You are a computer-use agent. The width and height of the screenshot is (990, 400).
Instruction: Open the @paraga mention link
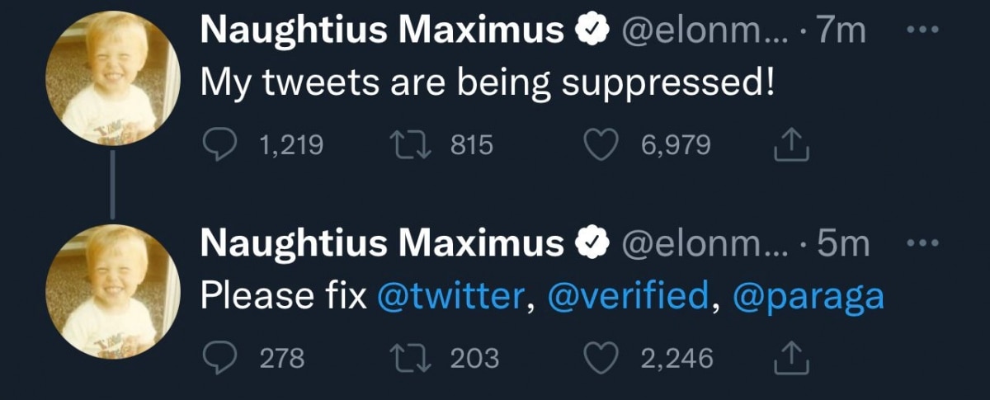pyautogui.click(x=807, y=296)
